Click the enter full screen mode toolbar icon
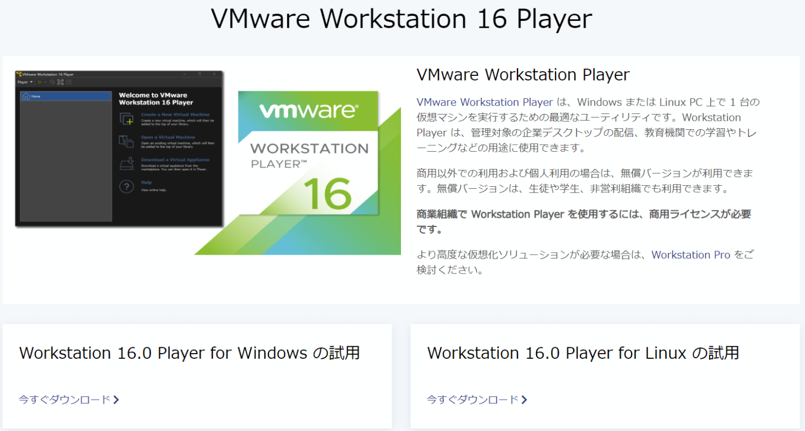The image size is (805, 431). pos(60,82)
